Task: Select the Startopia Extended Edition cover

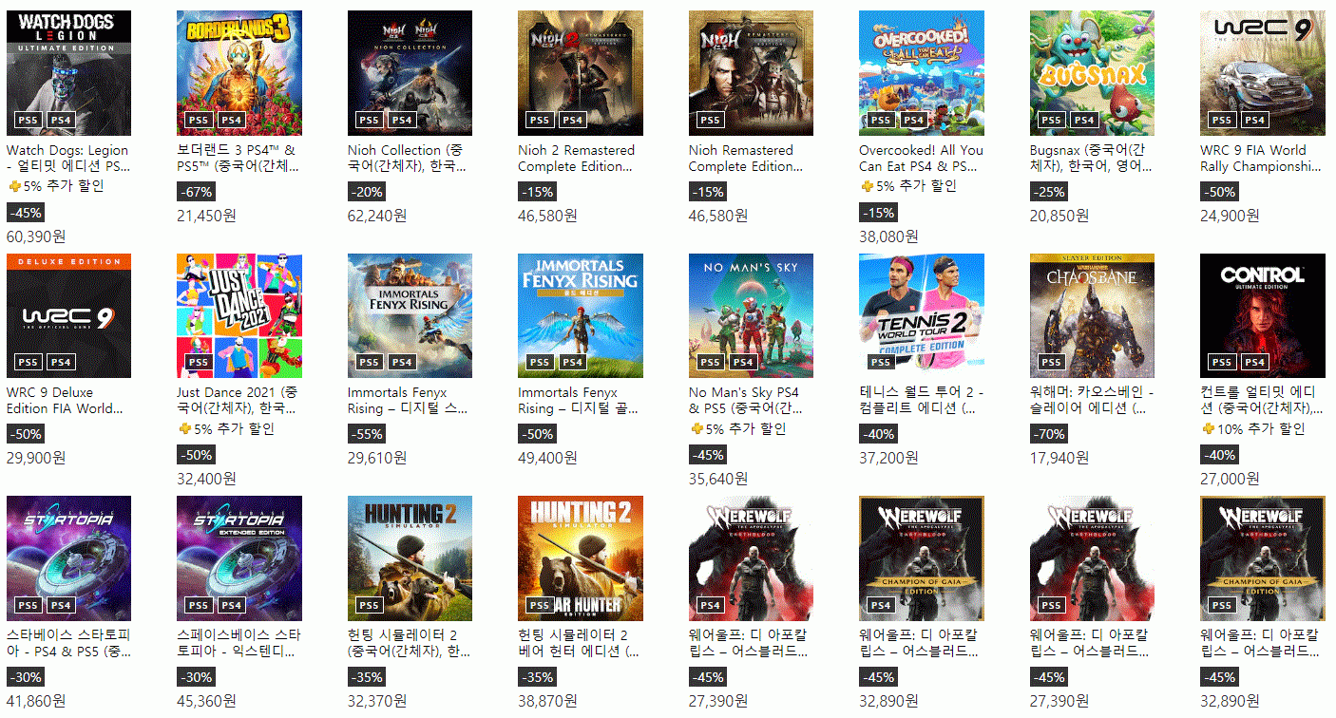Action: tap(239, 557)
